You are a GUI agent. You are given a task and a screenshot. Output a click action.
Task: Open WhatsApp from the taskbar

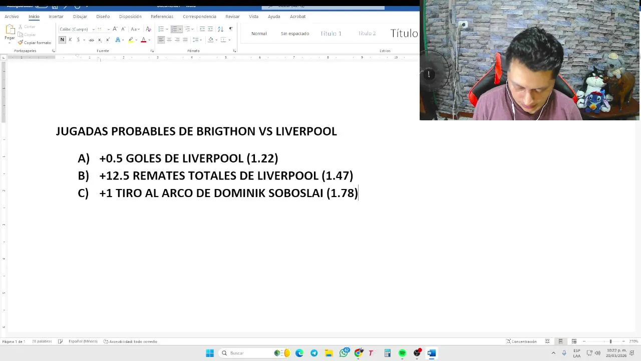[x=344, y=353]
